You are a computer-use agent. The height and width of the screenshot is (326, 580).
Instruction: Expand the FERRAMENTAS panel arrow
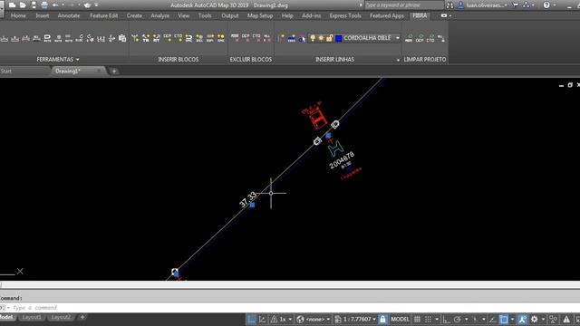point(77,59)
